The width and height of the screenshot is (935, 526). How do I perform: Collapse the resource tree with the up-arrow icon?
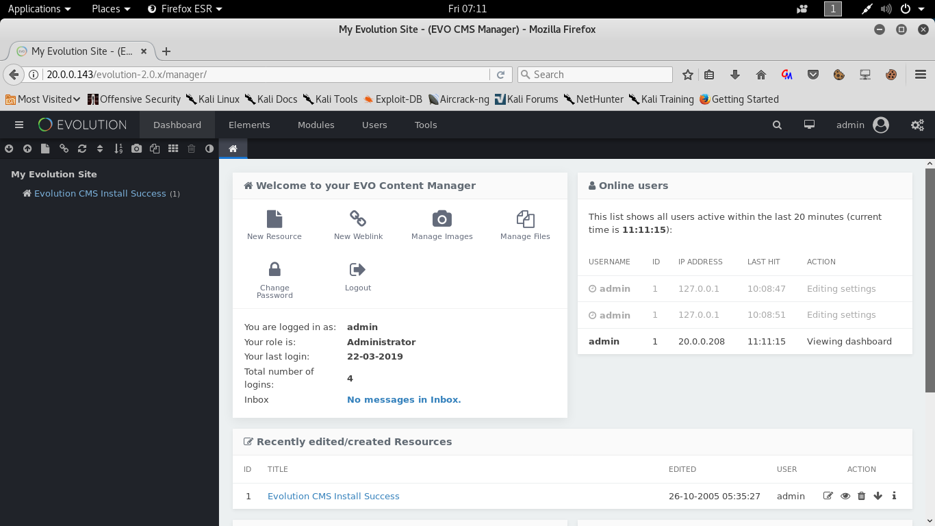tap(27, 149)
